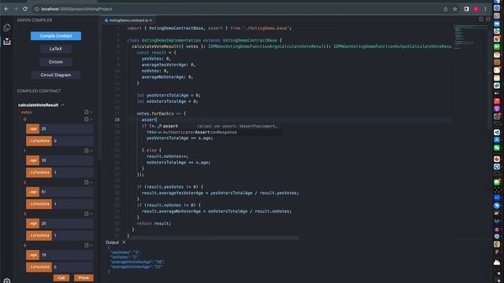Edit the age field of vote 3
Screen dimensions: 504x283
click(x=66, y=223)
